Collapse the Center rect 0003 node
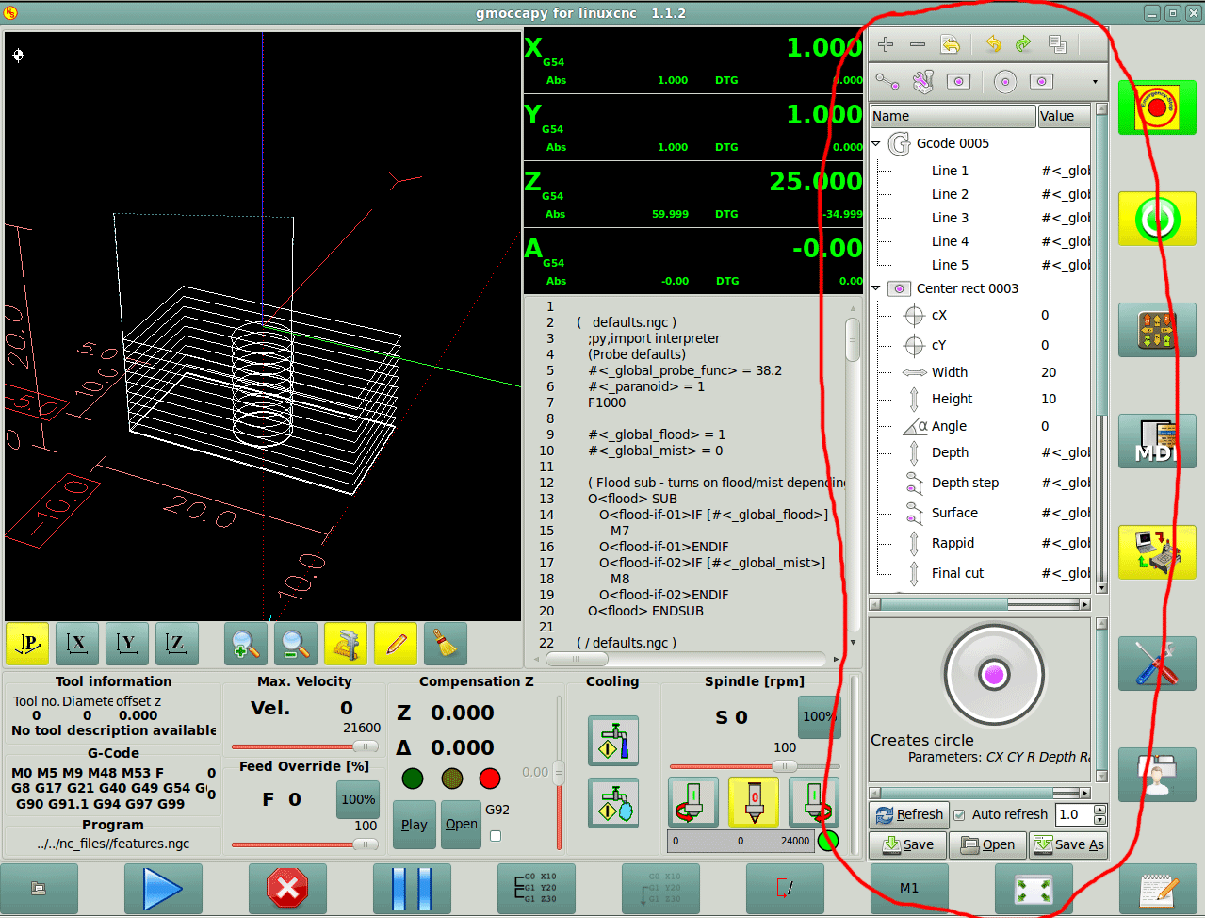The width and height of the screenshot is (1205, 918). (x=876, y=288)
